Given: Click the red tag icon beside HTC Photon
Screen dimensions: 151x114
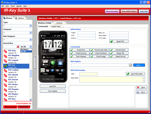Looking at the screenshot, I should click(x=5, y=95).
